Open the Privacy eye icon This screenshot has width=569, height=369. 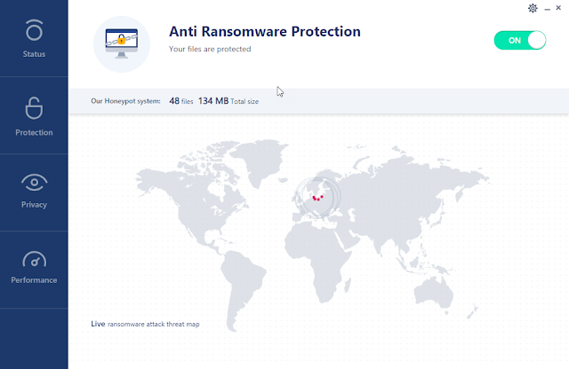[x=34, y=183]
